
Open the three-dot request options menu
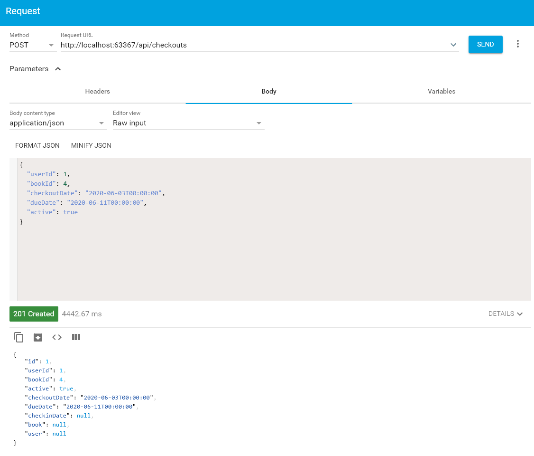point(517,44)
